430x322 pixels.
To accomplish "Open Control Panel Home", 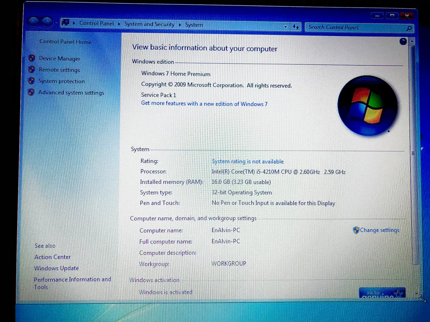I will point(66,42).
